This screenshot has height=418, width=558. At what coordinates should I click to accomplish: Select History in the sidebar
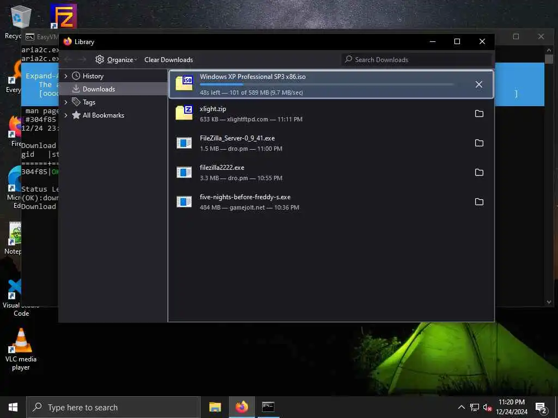coord(93,76)
